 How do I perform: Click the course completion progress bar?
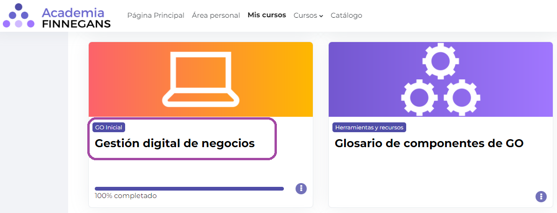189,189
